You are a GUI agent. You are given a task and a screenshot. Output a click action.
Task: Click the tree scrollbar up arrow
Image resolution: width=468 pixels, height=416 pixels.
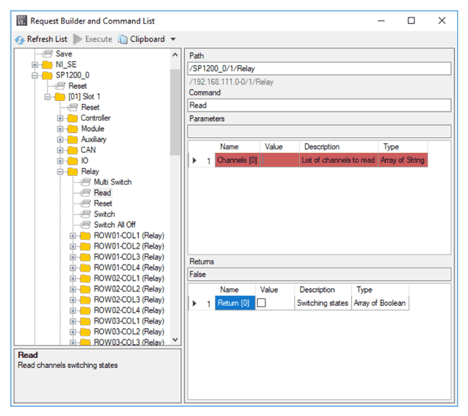(x=175, y=55)
